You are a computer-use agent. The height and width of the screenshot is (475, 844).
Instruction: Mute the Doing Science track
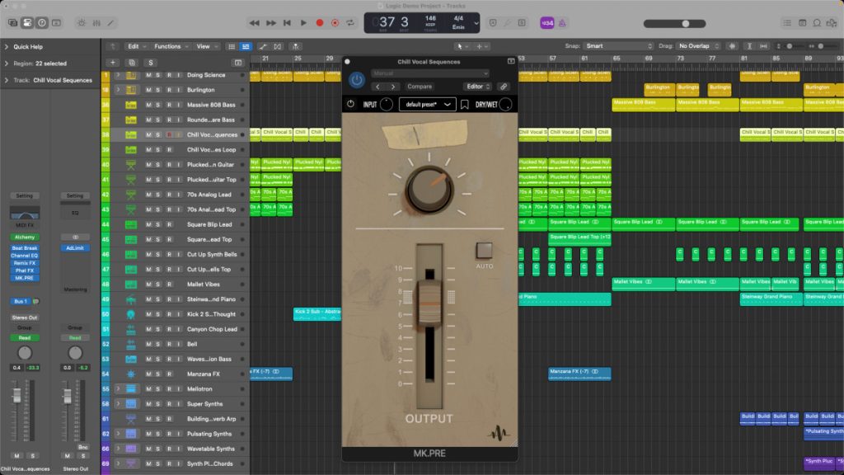[148, 75]
